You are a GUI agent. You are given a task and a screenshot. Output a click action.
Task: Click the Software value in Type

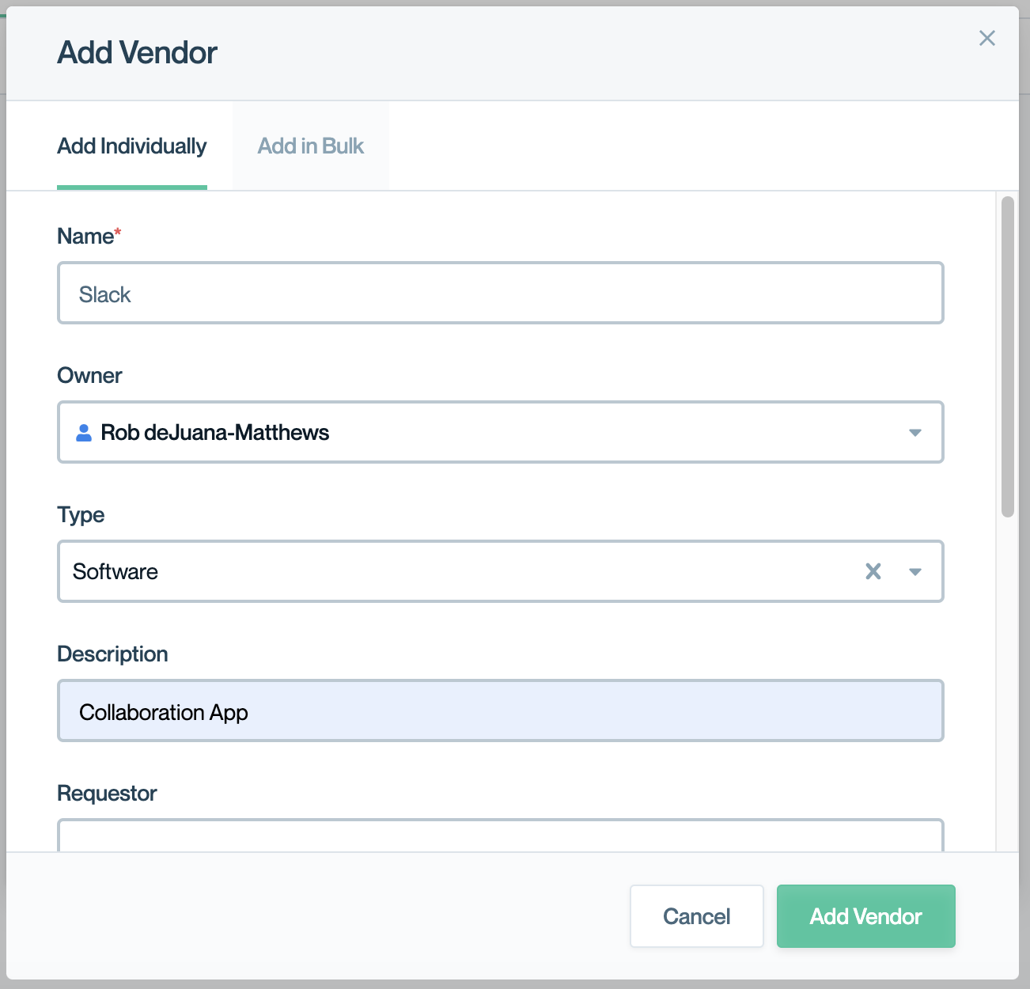click(115, 572)
